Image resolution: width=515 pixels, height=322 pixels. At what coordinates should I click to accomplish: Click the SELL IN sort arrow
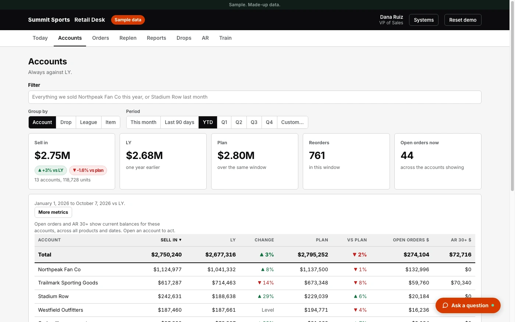tap(180, 240)
